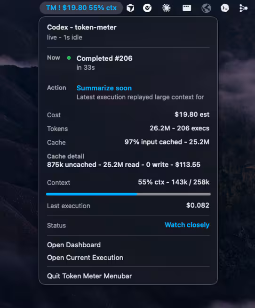Open the circular checkmark menu bar icon
This screenshot has height=308, width=255.
coord(147,8)
